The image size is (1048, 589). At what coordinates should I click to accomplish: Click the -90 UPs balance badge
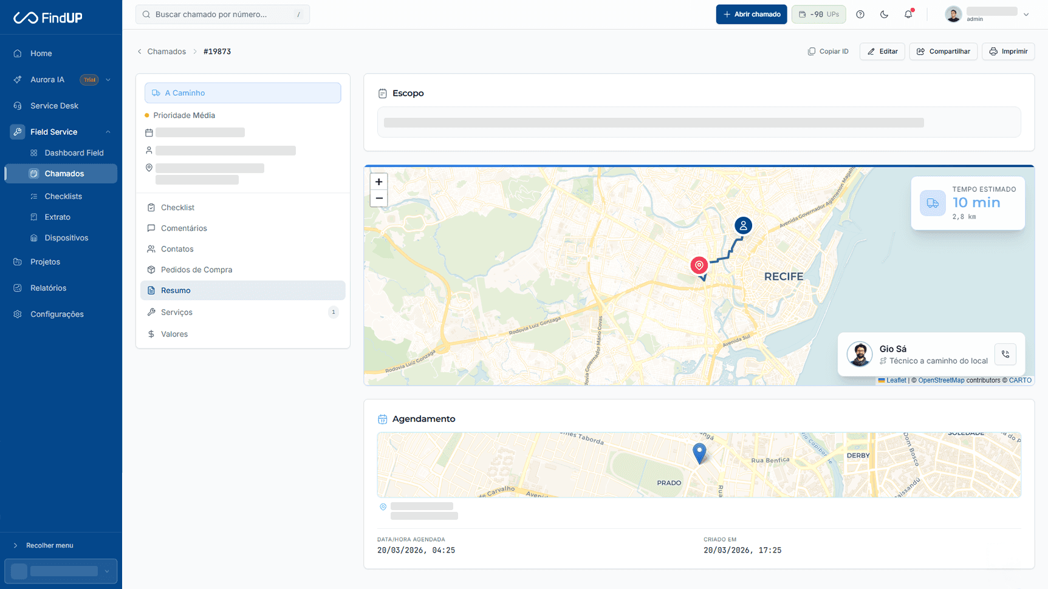[818, 14]
